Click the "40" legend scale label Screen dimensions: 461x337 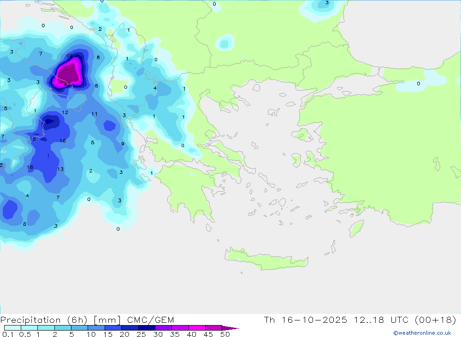[x=191, y=334]
